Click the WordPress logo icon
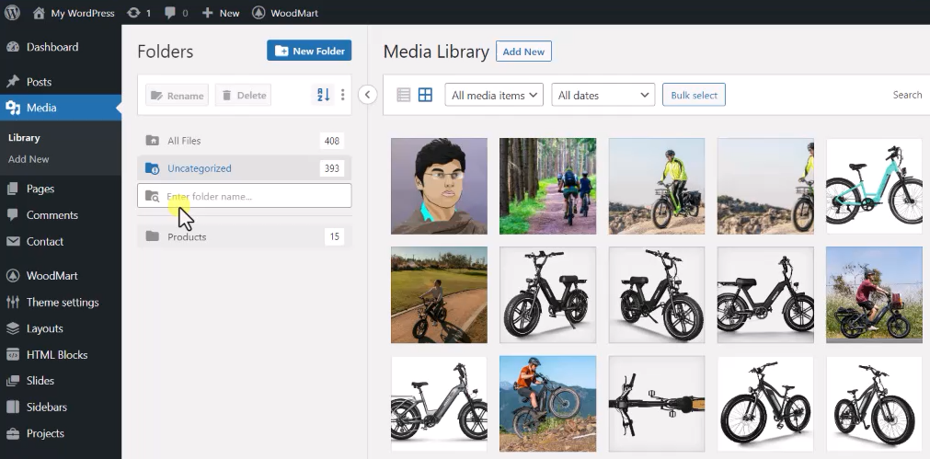 [x=12, y=13]
